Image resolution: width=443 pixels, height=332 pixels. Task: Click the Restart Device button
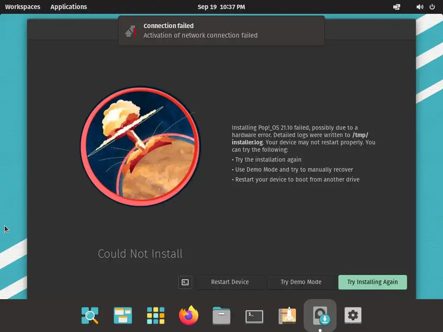230,282
